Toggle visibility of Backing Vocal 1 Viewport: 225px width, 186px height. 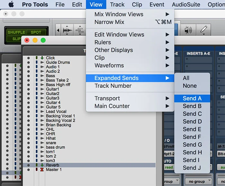tap(29, 116)
